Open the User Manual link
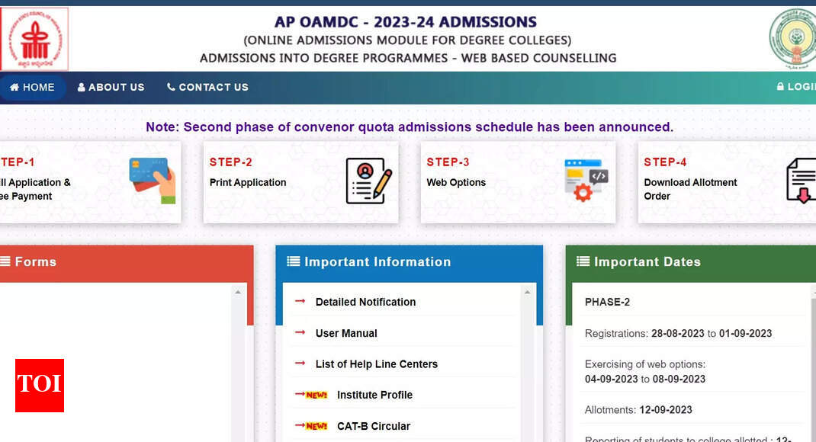This screenshot has width=816, height=442. coord(346,333)
